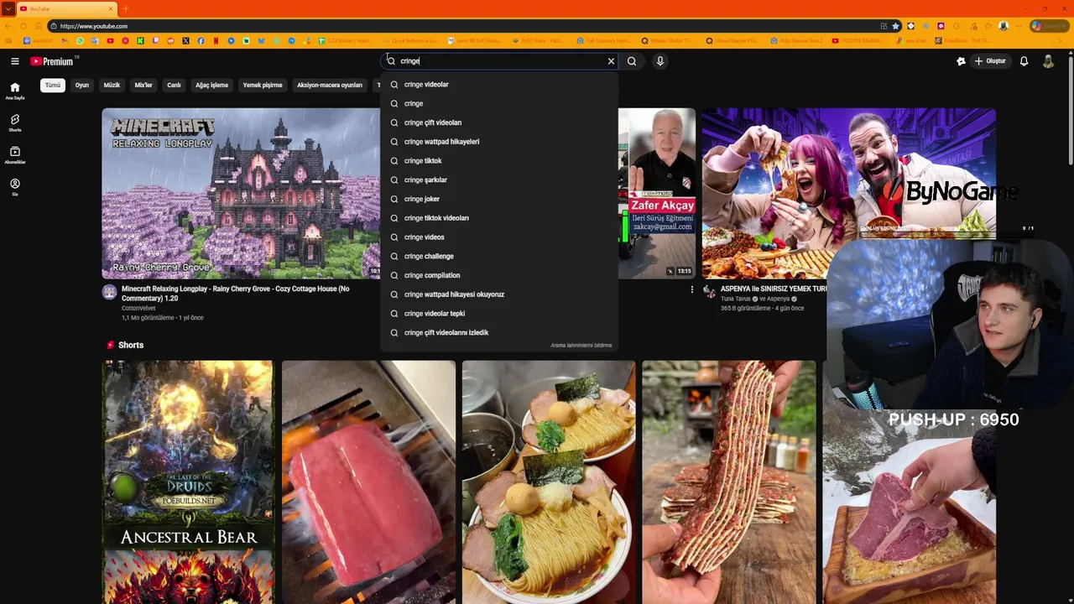Open the Ancestral Bear short

(188, 482)
